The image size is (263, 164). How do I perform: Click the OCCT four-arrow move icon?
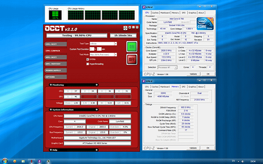125,28
